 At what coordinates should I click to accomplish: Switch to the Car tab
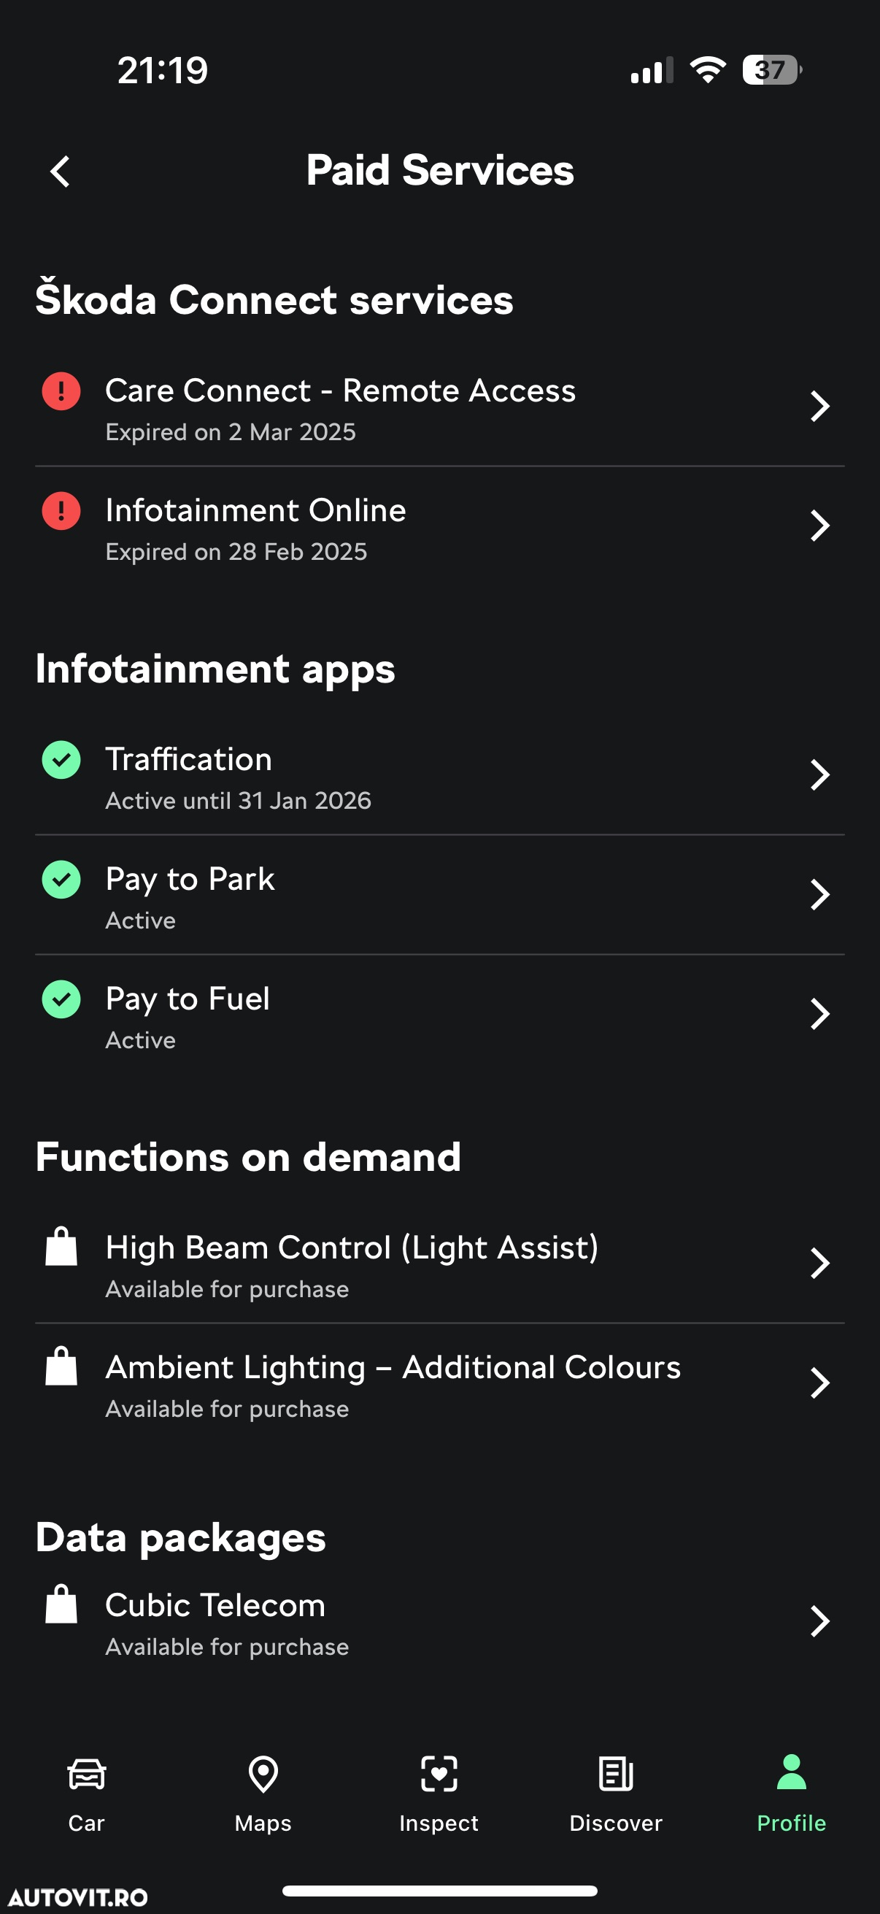coord(87,1794)
